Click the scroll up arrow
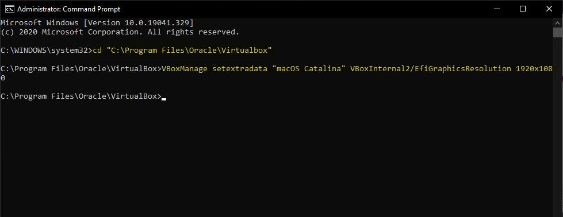This screenshot has width=563, height=217. tap(557, 22)
